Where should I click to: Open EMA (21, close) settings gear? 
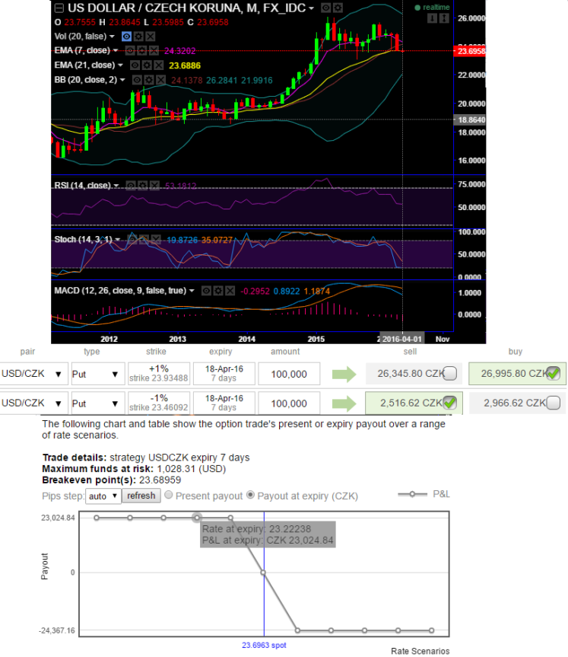tap(147, 65)
